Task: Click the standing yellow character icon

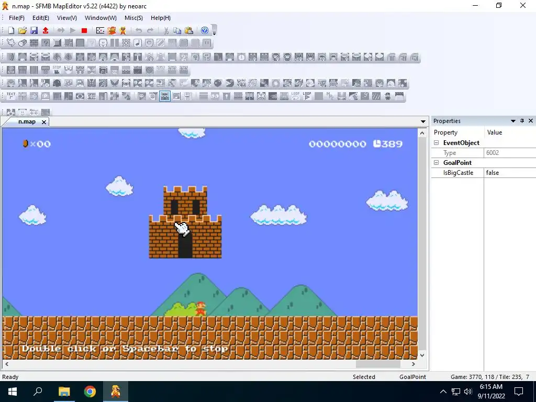Action: [x=123, y=30]
